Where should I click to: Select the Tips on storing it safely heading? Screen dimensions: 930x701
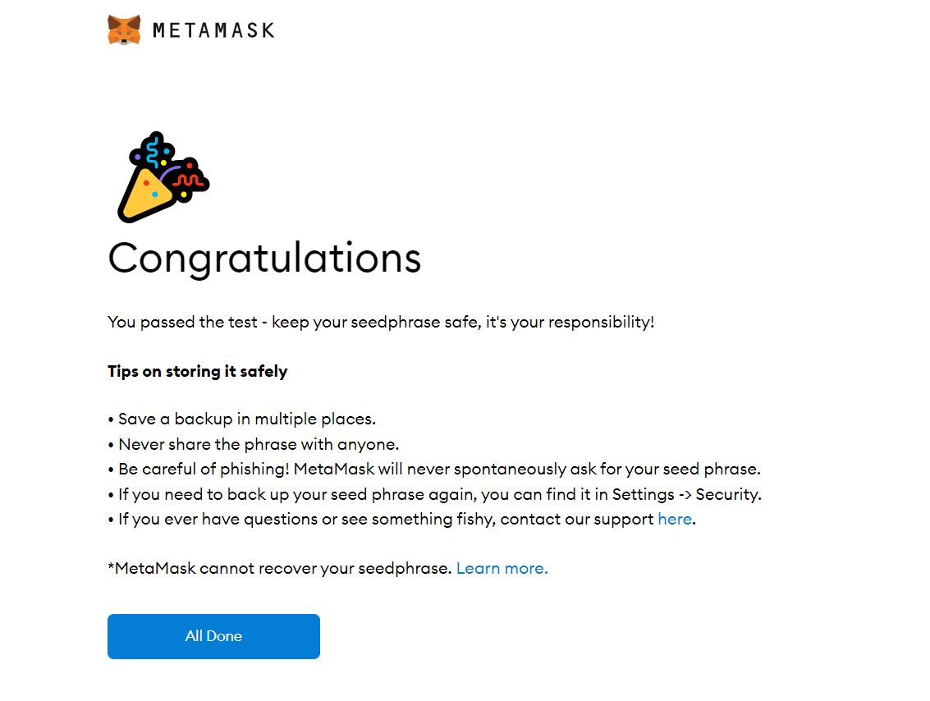tap(197, 371)
